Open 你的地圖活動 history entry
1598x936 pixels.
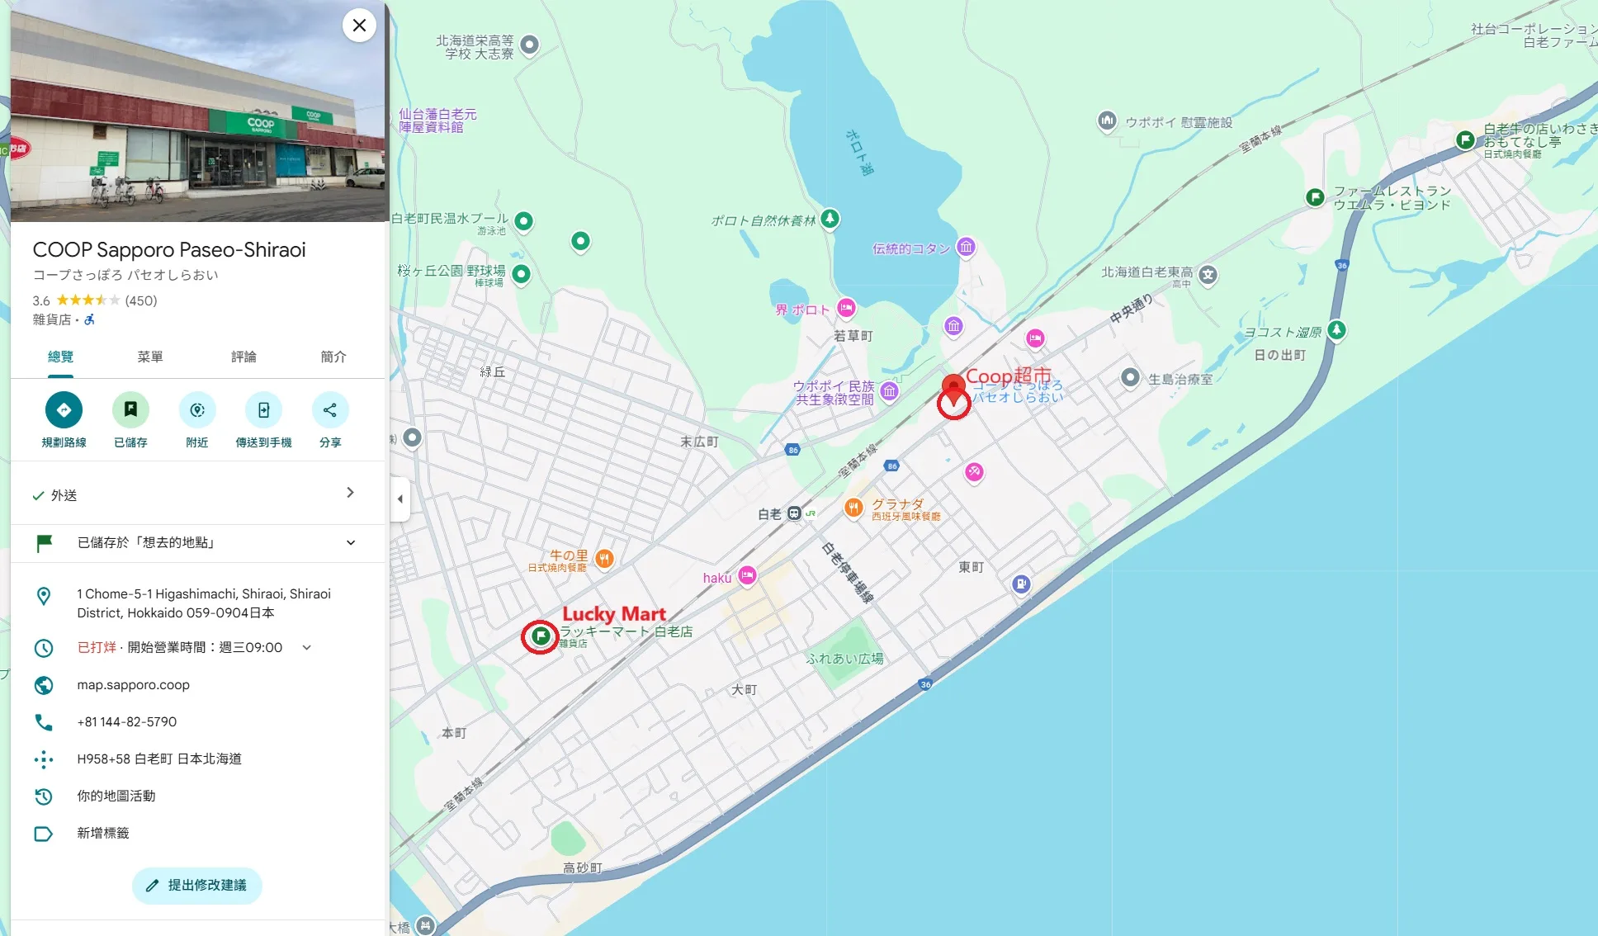(116, 796)
